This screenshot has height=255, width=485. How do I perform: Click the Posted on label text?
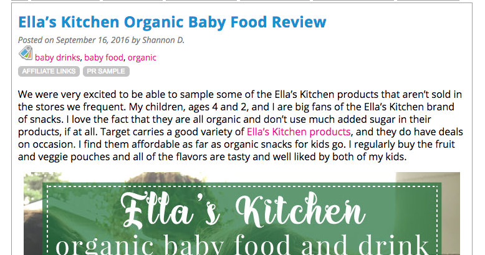pos(36,41)
